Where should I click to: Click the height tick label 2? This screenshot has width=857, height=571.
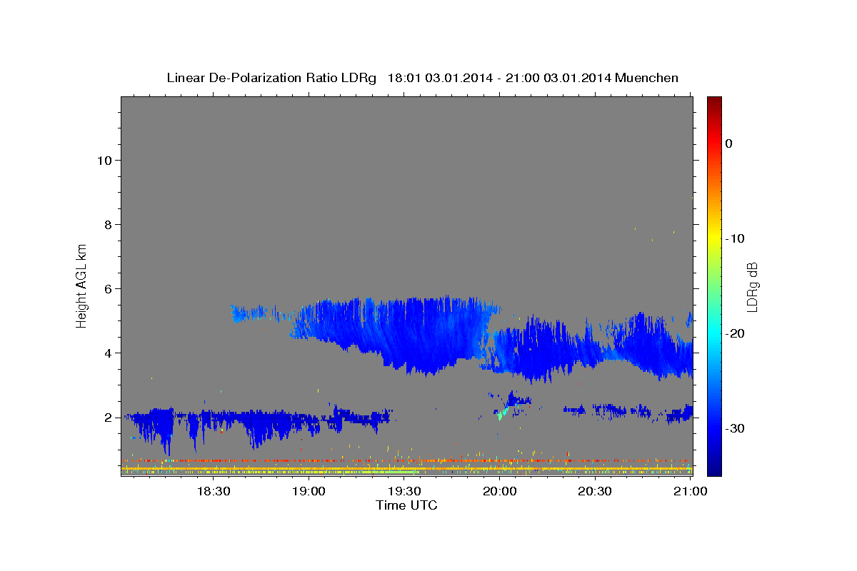pos(108,417)
